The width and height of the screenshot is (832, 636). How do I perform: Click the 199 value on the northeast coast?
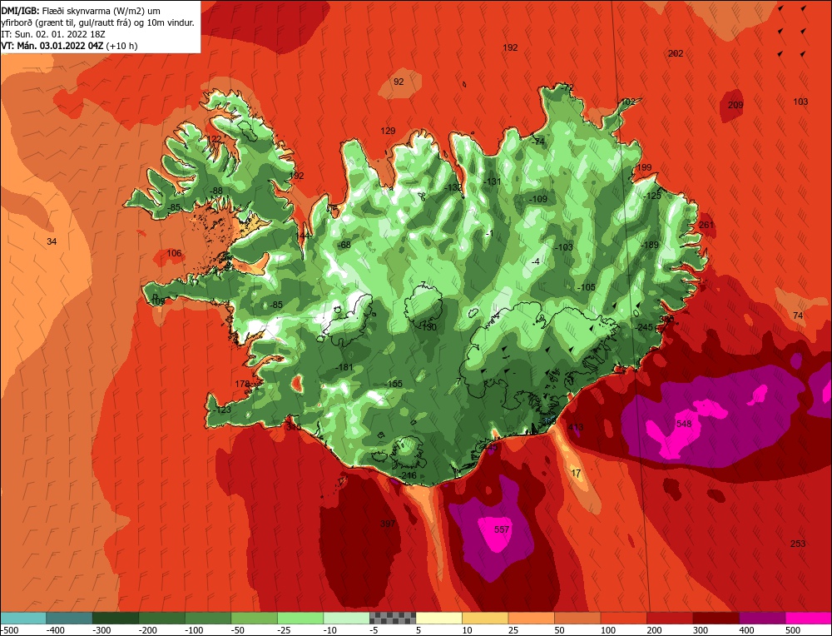tap(644, 168)
